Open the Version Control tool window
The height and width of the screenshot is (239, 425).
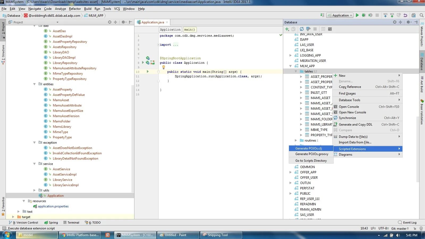click(x=24, y=223)
